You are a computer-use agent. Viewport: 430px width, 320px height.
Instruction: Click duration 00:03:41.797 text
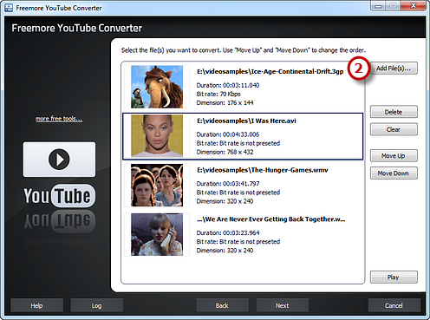(x=228, y=184)
